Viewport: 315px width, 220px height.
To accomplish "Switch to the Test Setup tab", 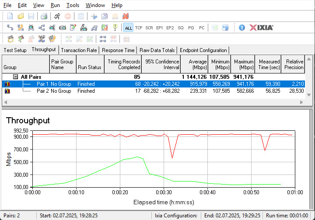I will pos(15,50).
